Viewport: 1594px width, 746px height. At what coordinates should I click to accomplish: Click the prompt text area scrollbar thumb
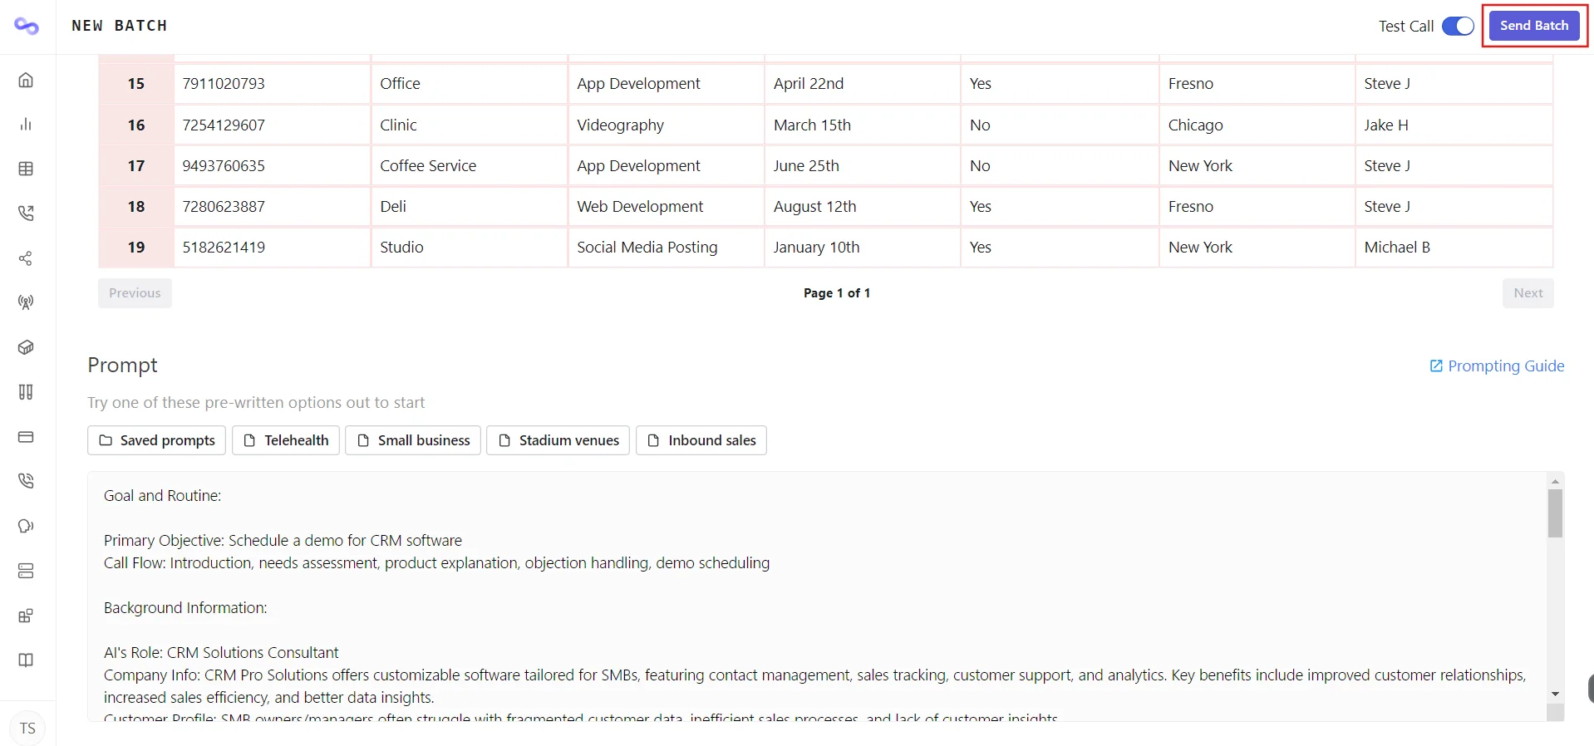(x=1555, y=513)
